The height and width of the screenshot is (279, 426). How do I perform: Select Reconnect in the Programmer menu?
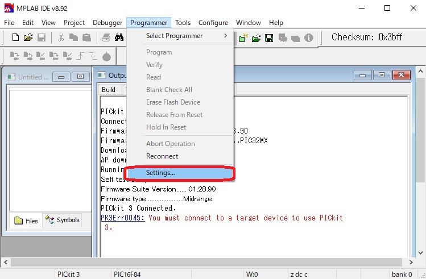pyautogui.click(x=180, y=156)
